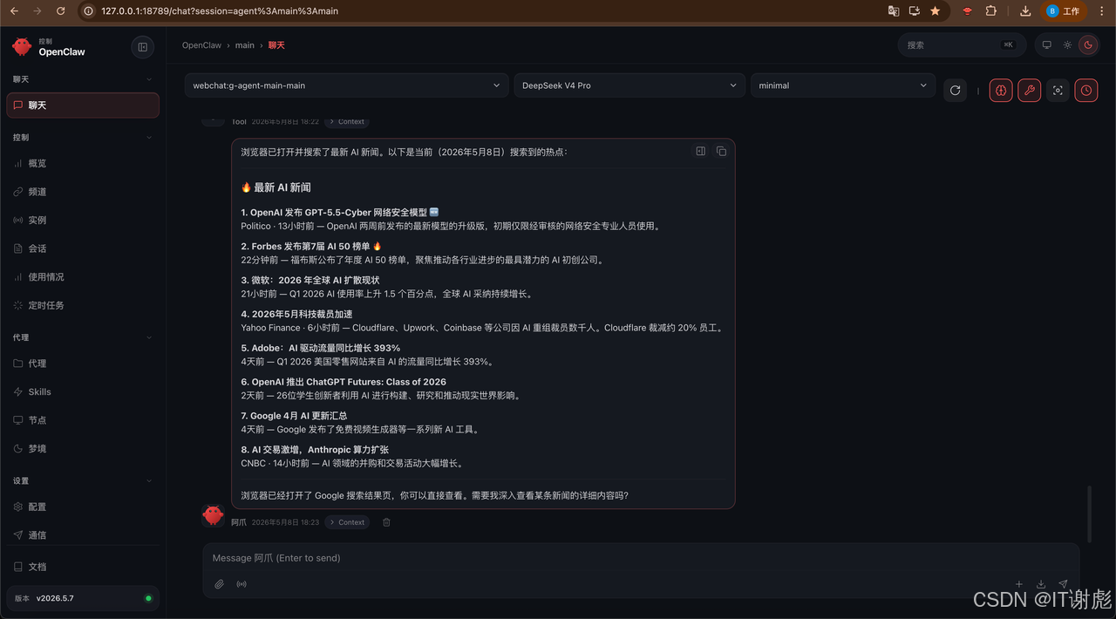Collapse the sidebar with the panel toggle icon
This screenshot has width=1116, height=619.
pos(143,47)
